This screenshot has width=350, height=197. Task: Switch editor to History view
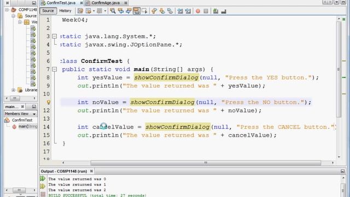pyautogui.click(x=65, y=11)
